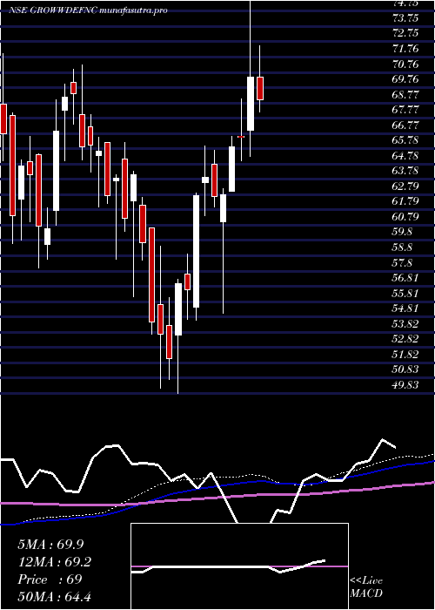Click the 5MA : 69.9 readout
Viewport: 435px width, 610px height.
[50, 545]
